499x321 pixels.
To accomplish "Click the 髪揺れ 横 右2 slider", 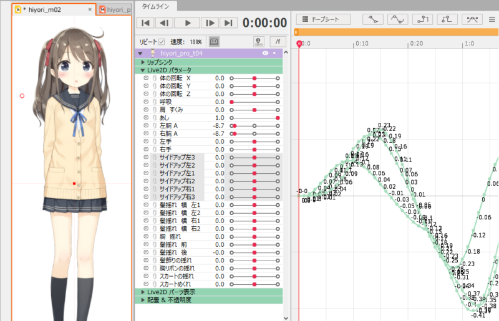I will click(x=254, y=229).
